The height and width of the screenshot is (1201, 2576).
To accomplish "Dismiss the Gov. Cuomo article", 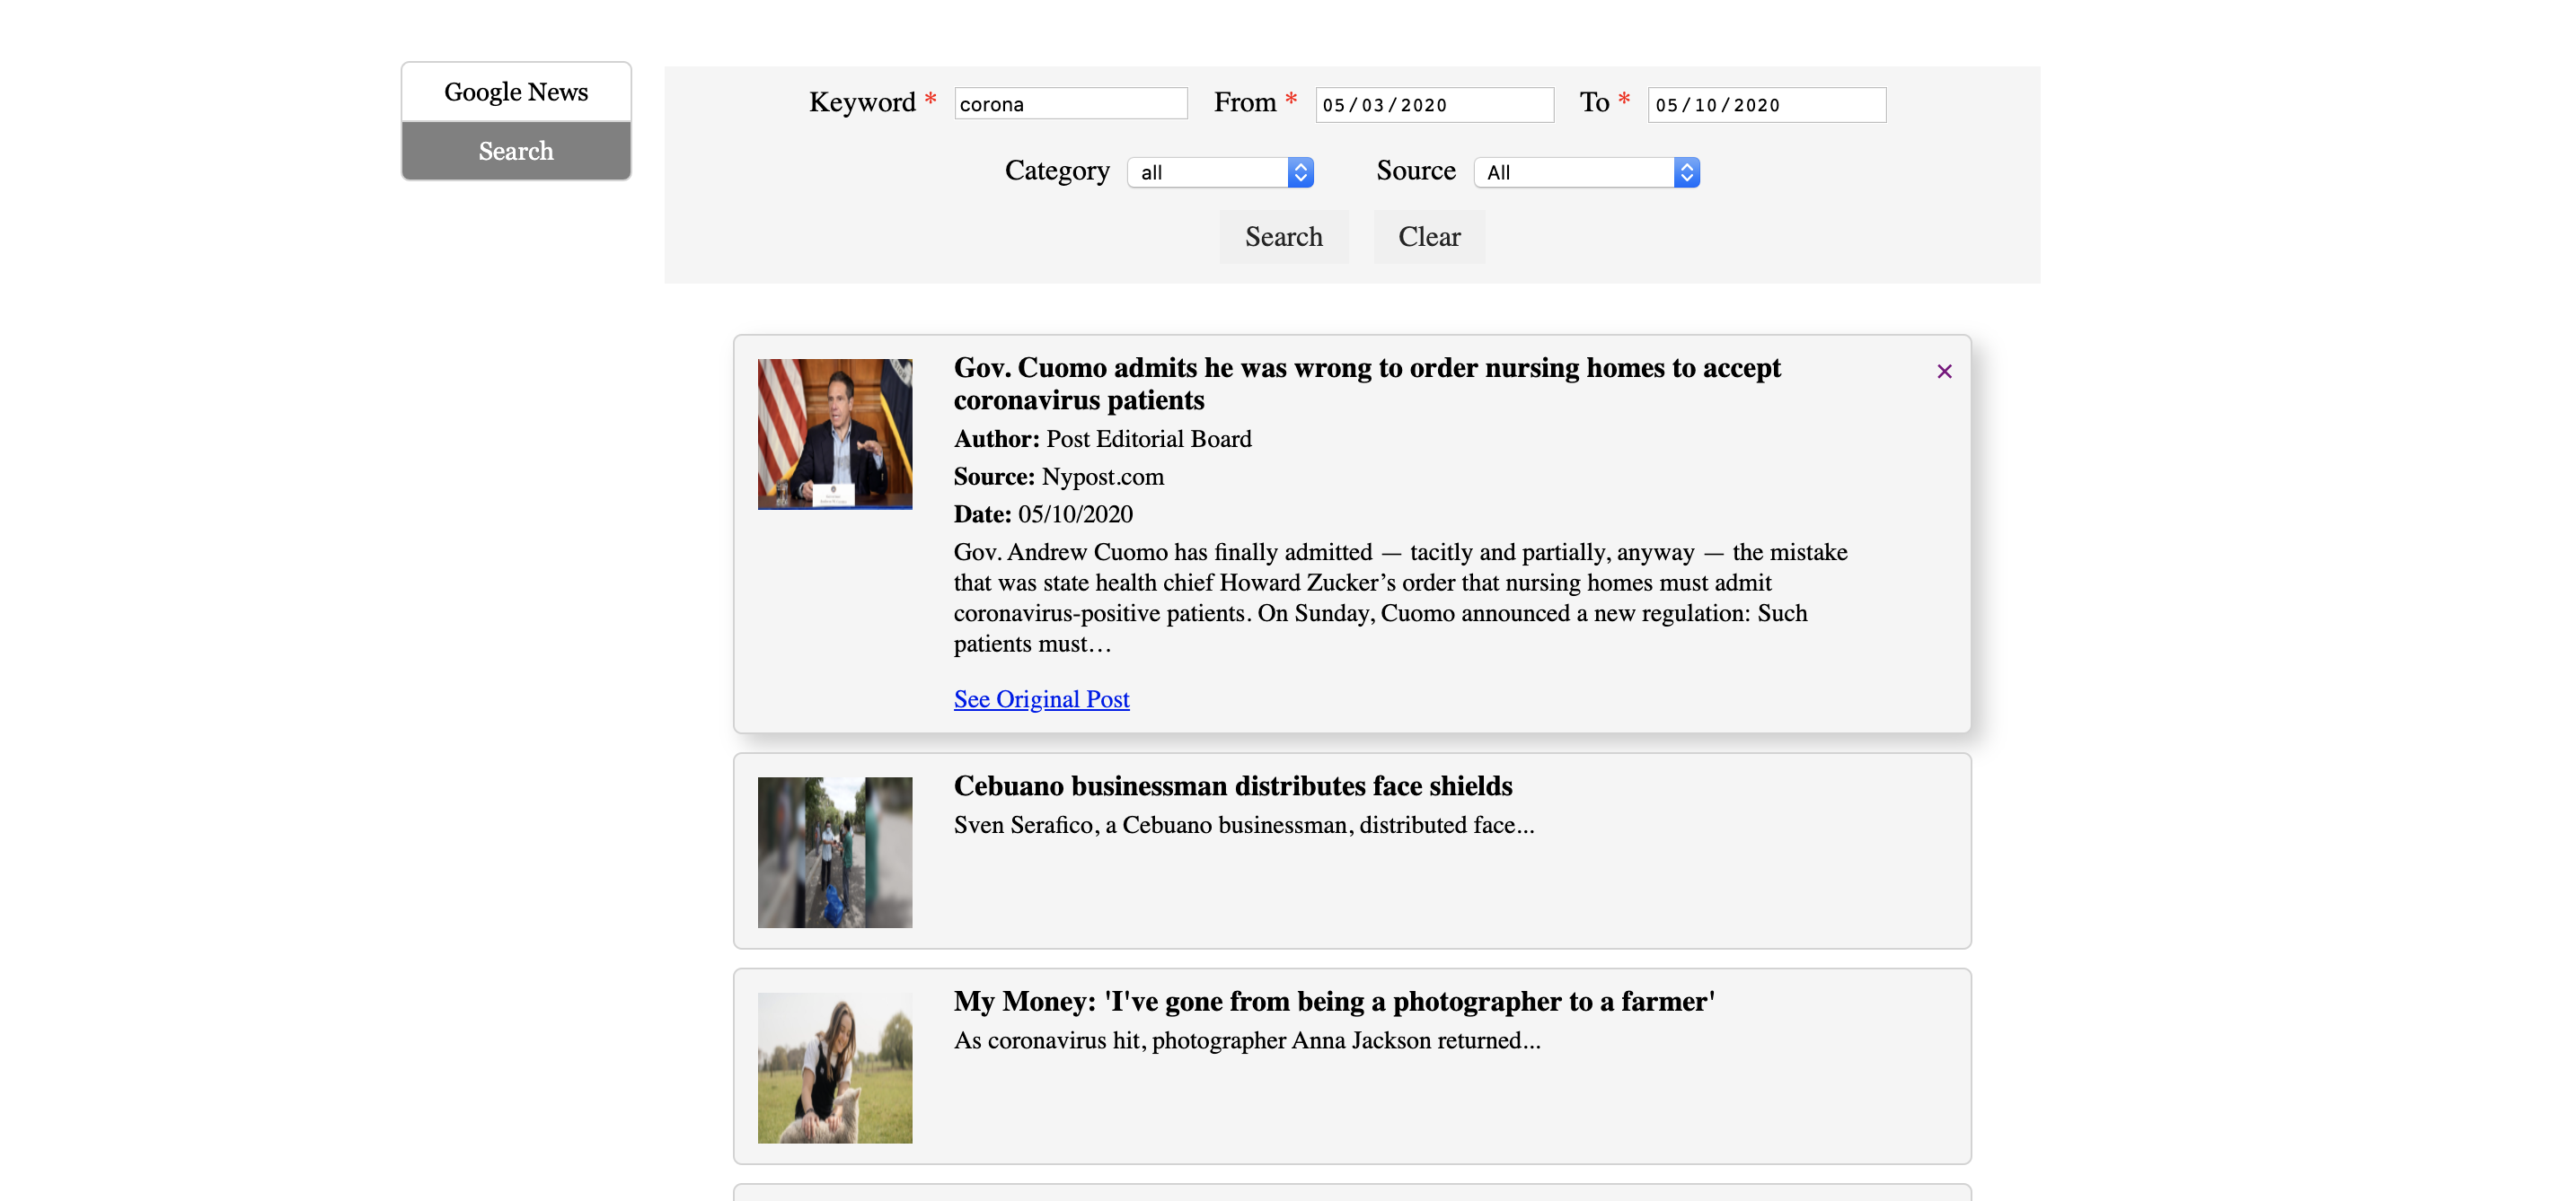I will (1944, 370).
